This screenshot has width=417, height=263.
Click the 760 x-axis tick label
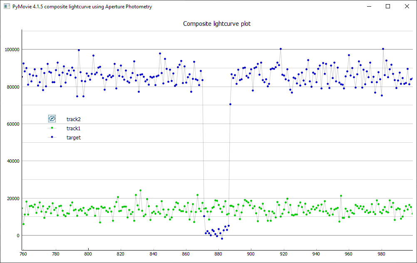pos(23,254)
